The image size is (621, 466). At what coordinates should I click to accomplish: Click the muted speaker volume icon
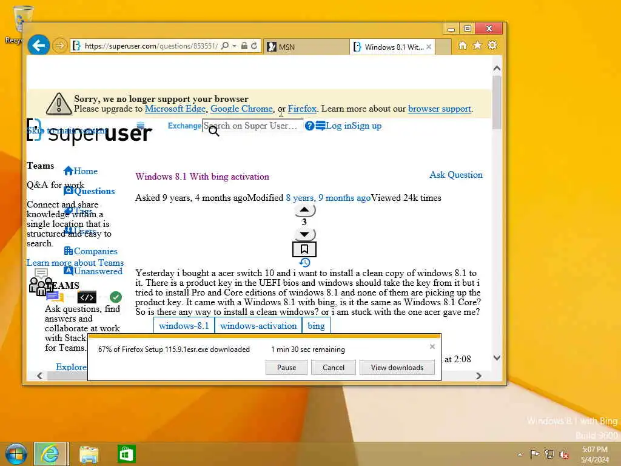pyautogui.click(x=564, y=454)
